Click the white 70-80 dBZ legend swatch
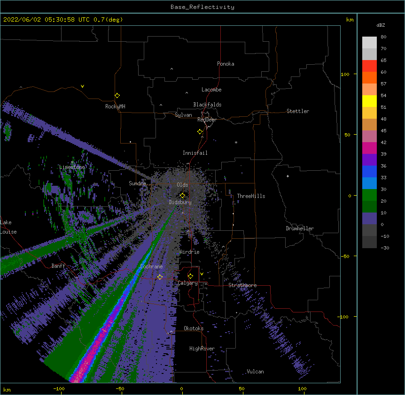The width and height of the screenshot is (405, 395). (369, 43)
